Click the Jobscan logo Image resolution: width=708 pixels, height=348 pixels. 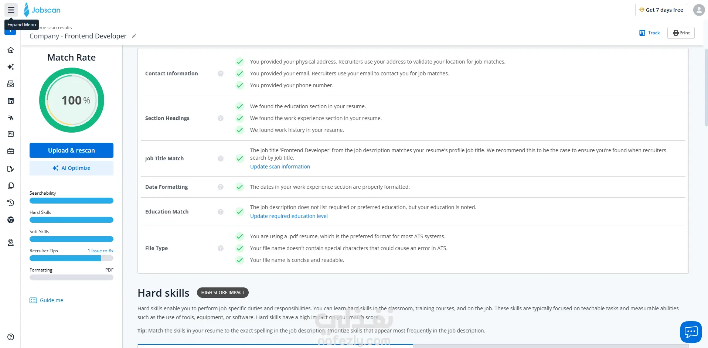coord(42,10)
